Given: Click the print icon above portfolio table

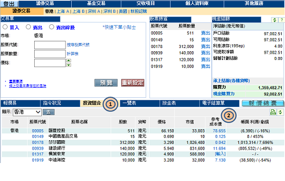Looking at the screenshot, I should point(273,112).
